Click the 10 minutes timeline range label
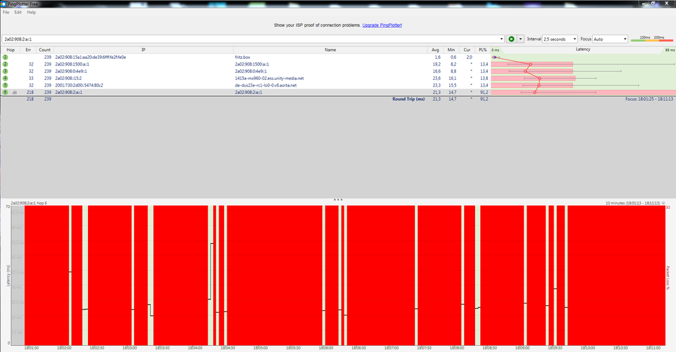The height and width of the screenshot is (352, 676). click(x=633, y=203)
